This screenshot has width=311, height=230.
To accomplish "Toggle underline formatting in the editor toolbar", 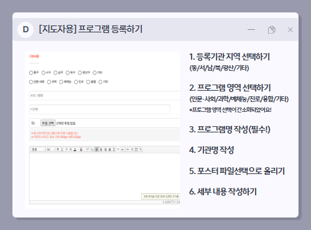I will coord(62,149).
